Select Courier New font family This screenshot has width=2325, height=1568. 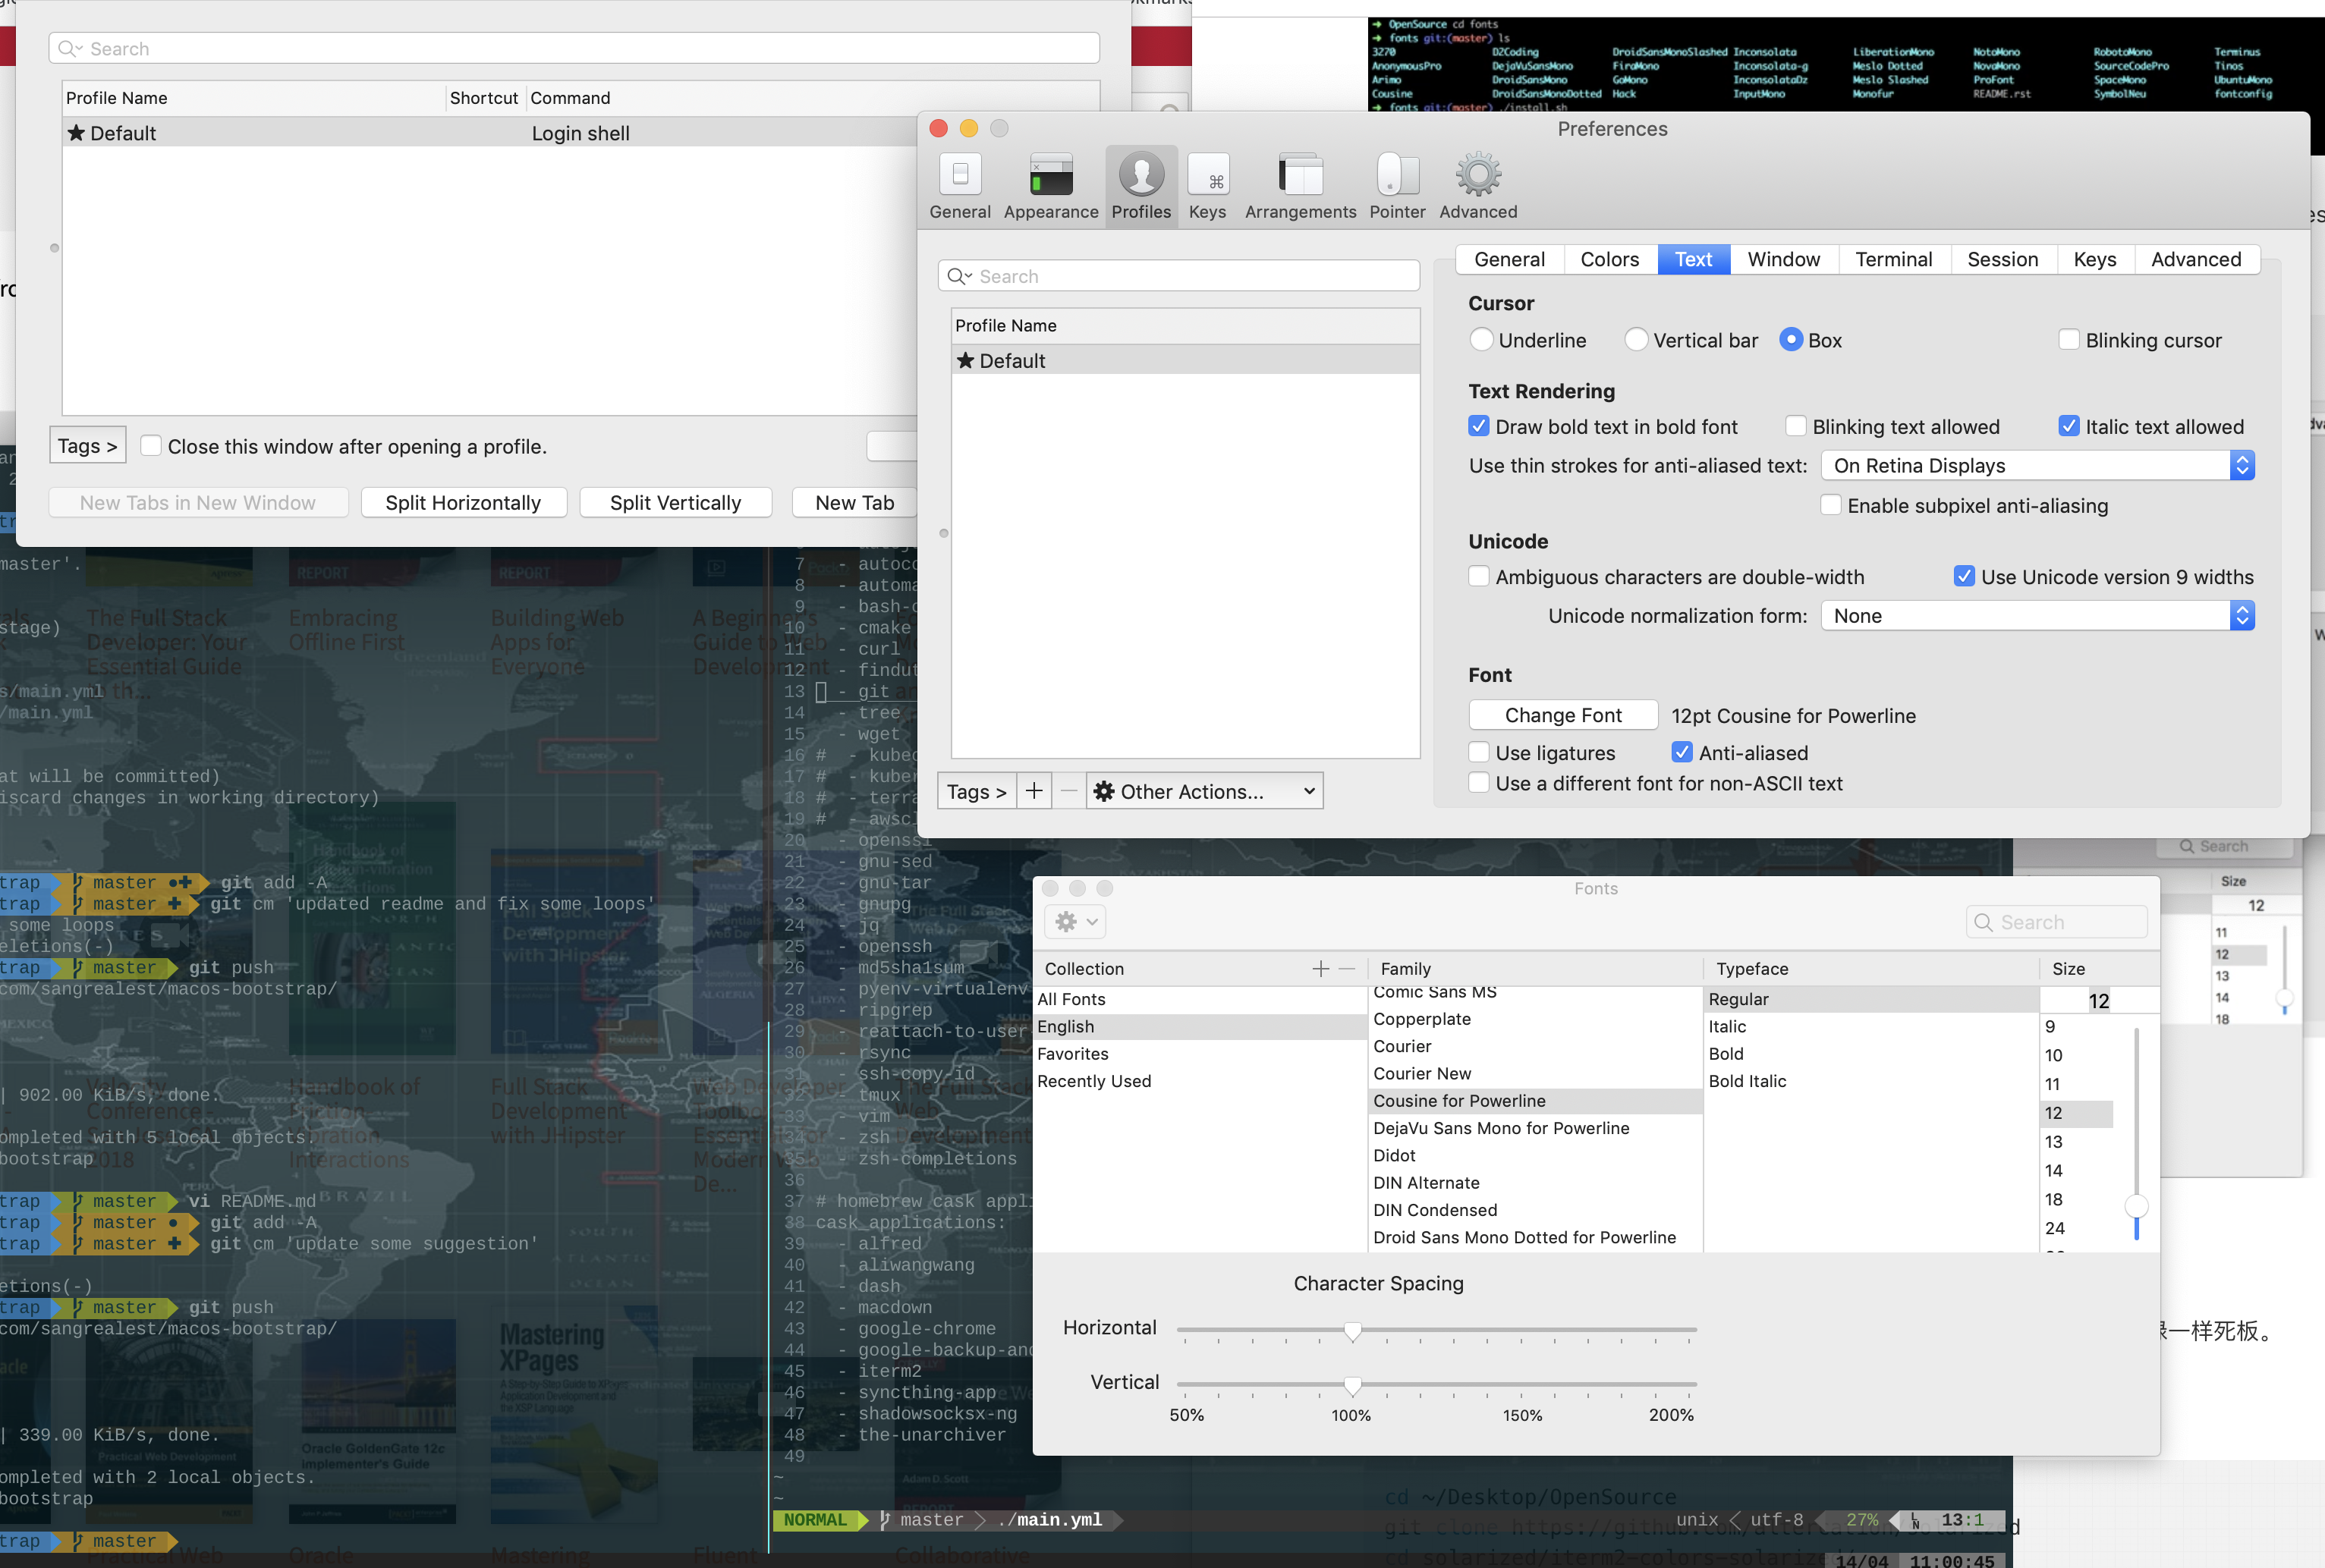point(1534,1073)
